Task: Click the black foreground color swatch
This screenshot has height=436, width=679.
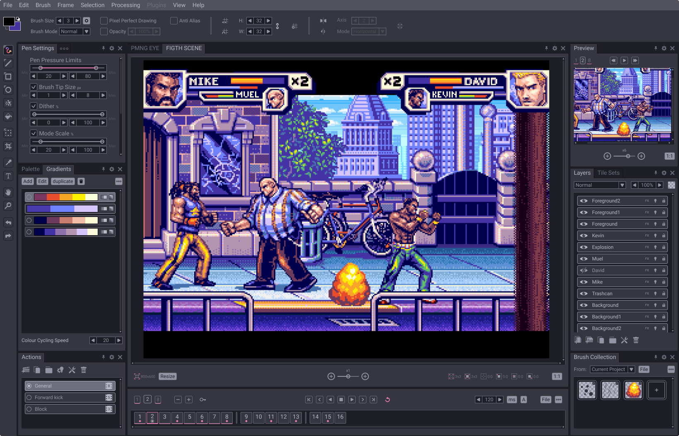Action: 9,22
